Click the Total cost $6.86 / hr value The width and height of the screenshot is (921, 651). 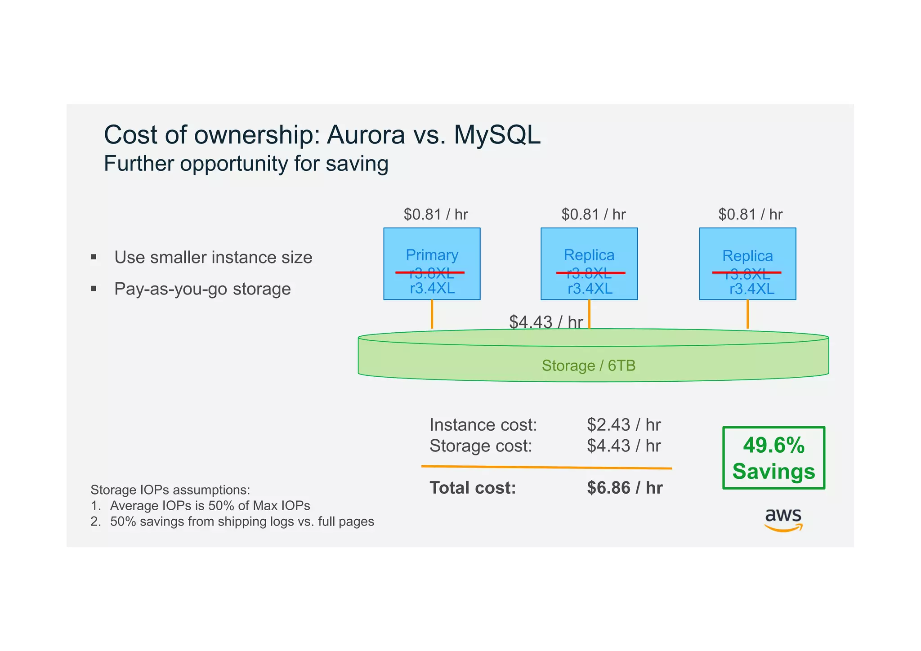coord(624,488)
